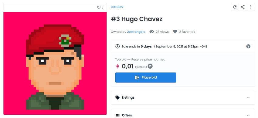Click the arrow icon beside the price

pos(150,66)
